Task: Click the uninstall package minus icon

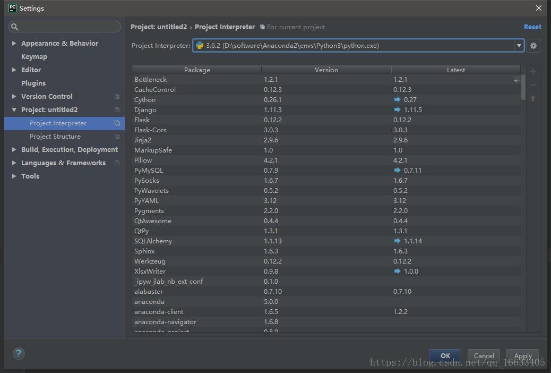Action: [533, 85]
